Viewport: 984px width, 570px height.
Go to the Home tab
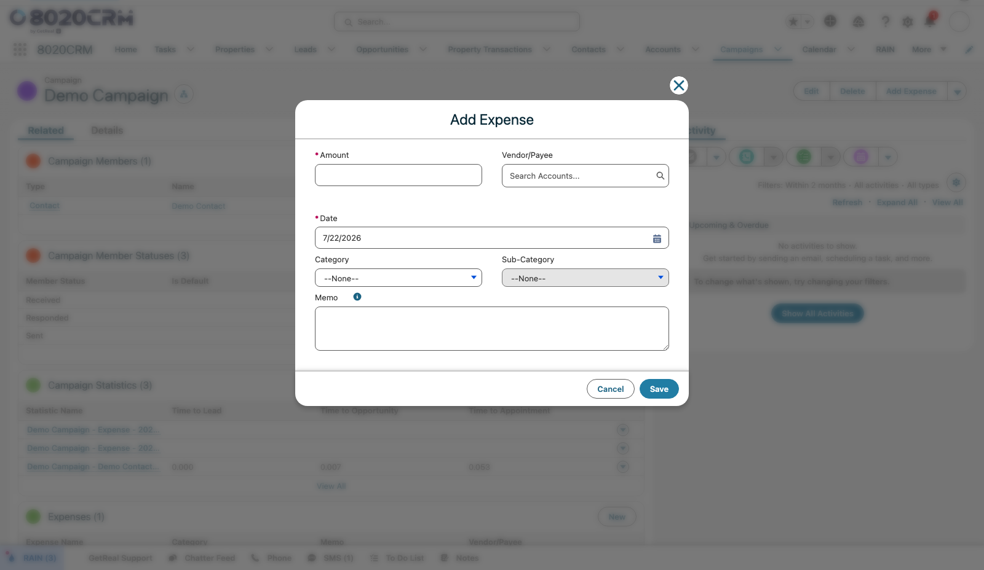click(x=126, y=49)
